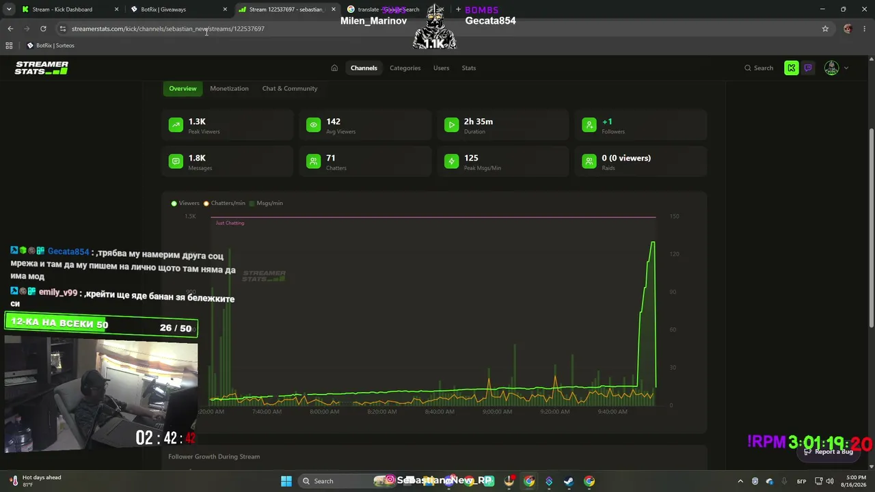Screen dimensions: 875x492
Task: Switch to the Monetization tab
Action: tap(229, 88)
